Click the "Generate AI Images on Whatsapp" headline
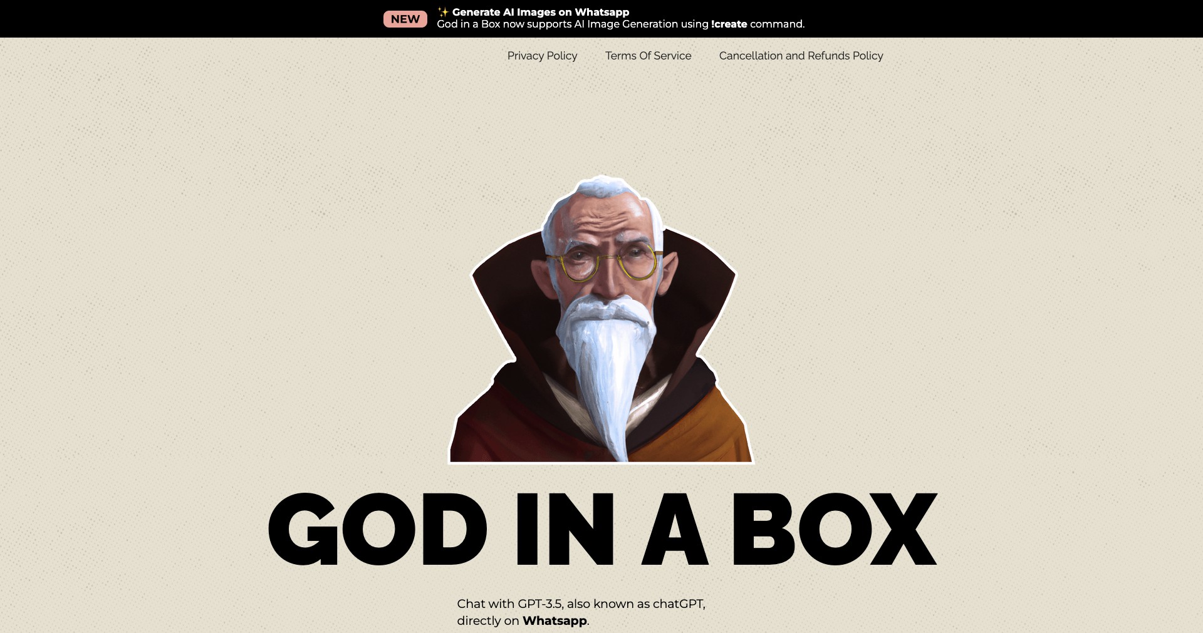This screenshot has width=1203, height=633. tap(540, 12)
